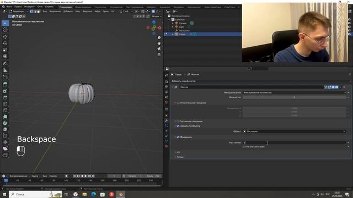The image size is (353, 198).
Task: Click the viewport zoom magnifier icon
Action: 159,38
